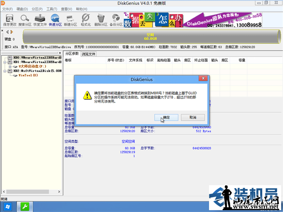Image resolution: width=283 pixels, height=212 pixels.
Task: Open the 帮助(H) menu
Action: click(x=82, y=9)
